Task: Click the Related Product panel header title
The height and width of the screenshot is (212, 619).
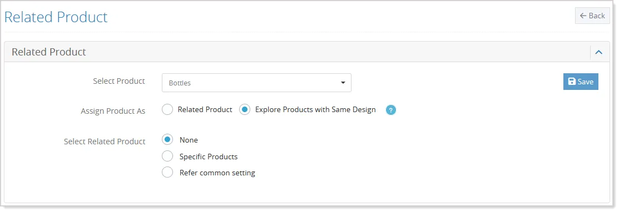Action: click(x=49, y=52)
